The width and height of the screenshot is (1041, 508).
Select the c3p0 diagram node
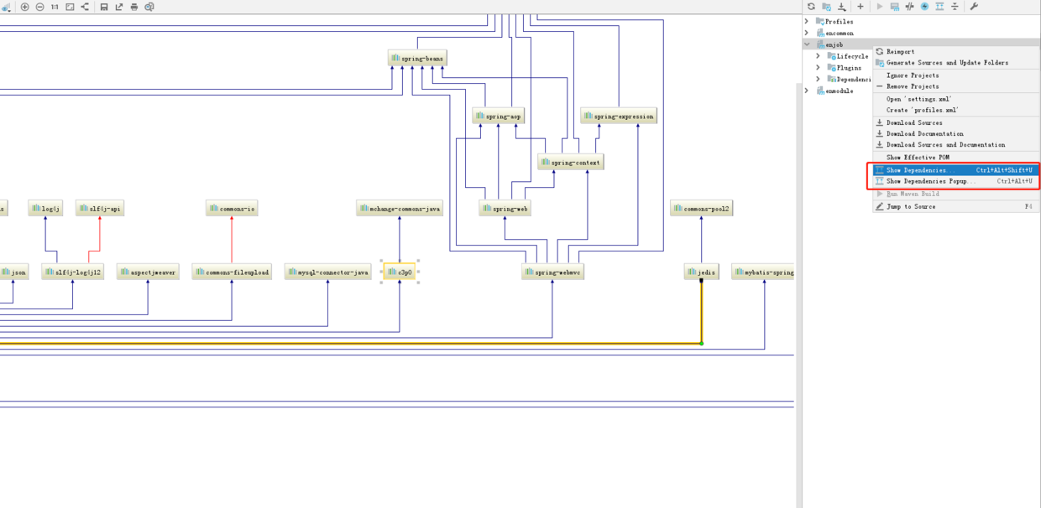(x=400, y=272)
